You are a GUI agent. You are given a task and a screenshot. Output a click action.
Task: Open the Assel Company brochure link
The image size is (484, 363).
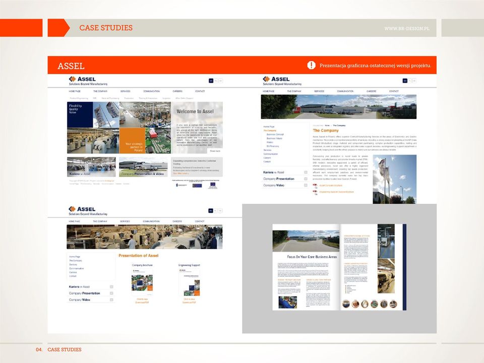click(331, 186)
